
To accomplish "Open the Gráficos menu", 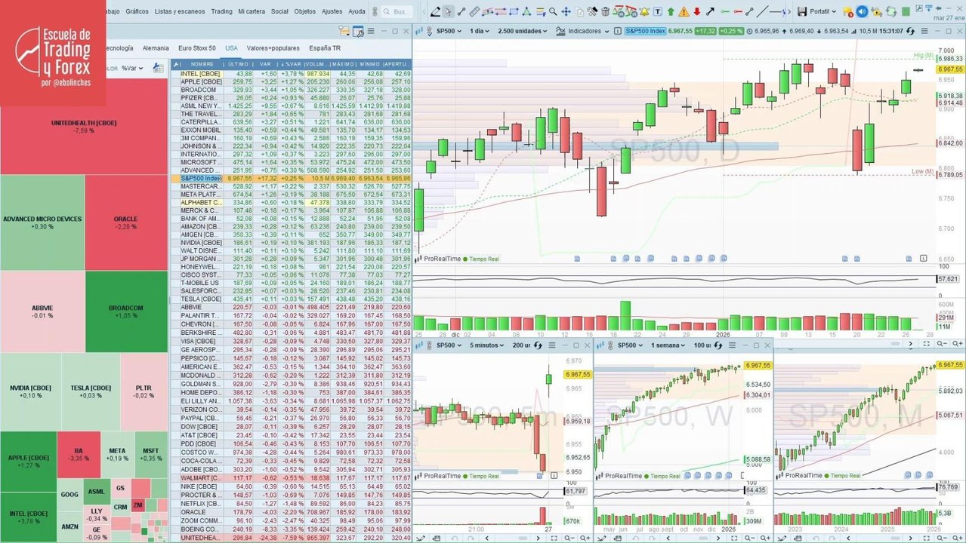I will click(137, 11).
